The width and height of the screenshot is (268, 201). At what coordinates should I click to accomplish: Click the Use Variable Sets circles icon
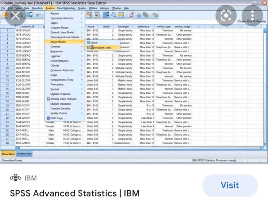(138, 15)
